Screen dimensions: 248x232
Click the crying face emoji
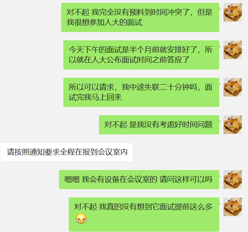point(81,218)
